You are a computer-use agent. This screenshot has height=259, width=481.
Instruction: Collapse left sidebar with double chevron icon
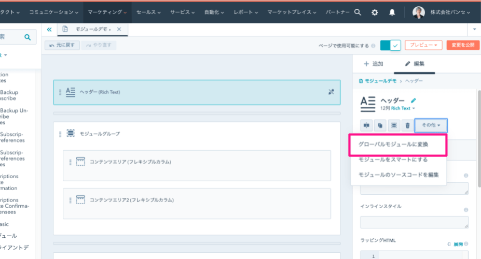click(49, 30)
